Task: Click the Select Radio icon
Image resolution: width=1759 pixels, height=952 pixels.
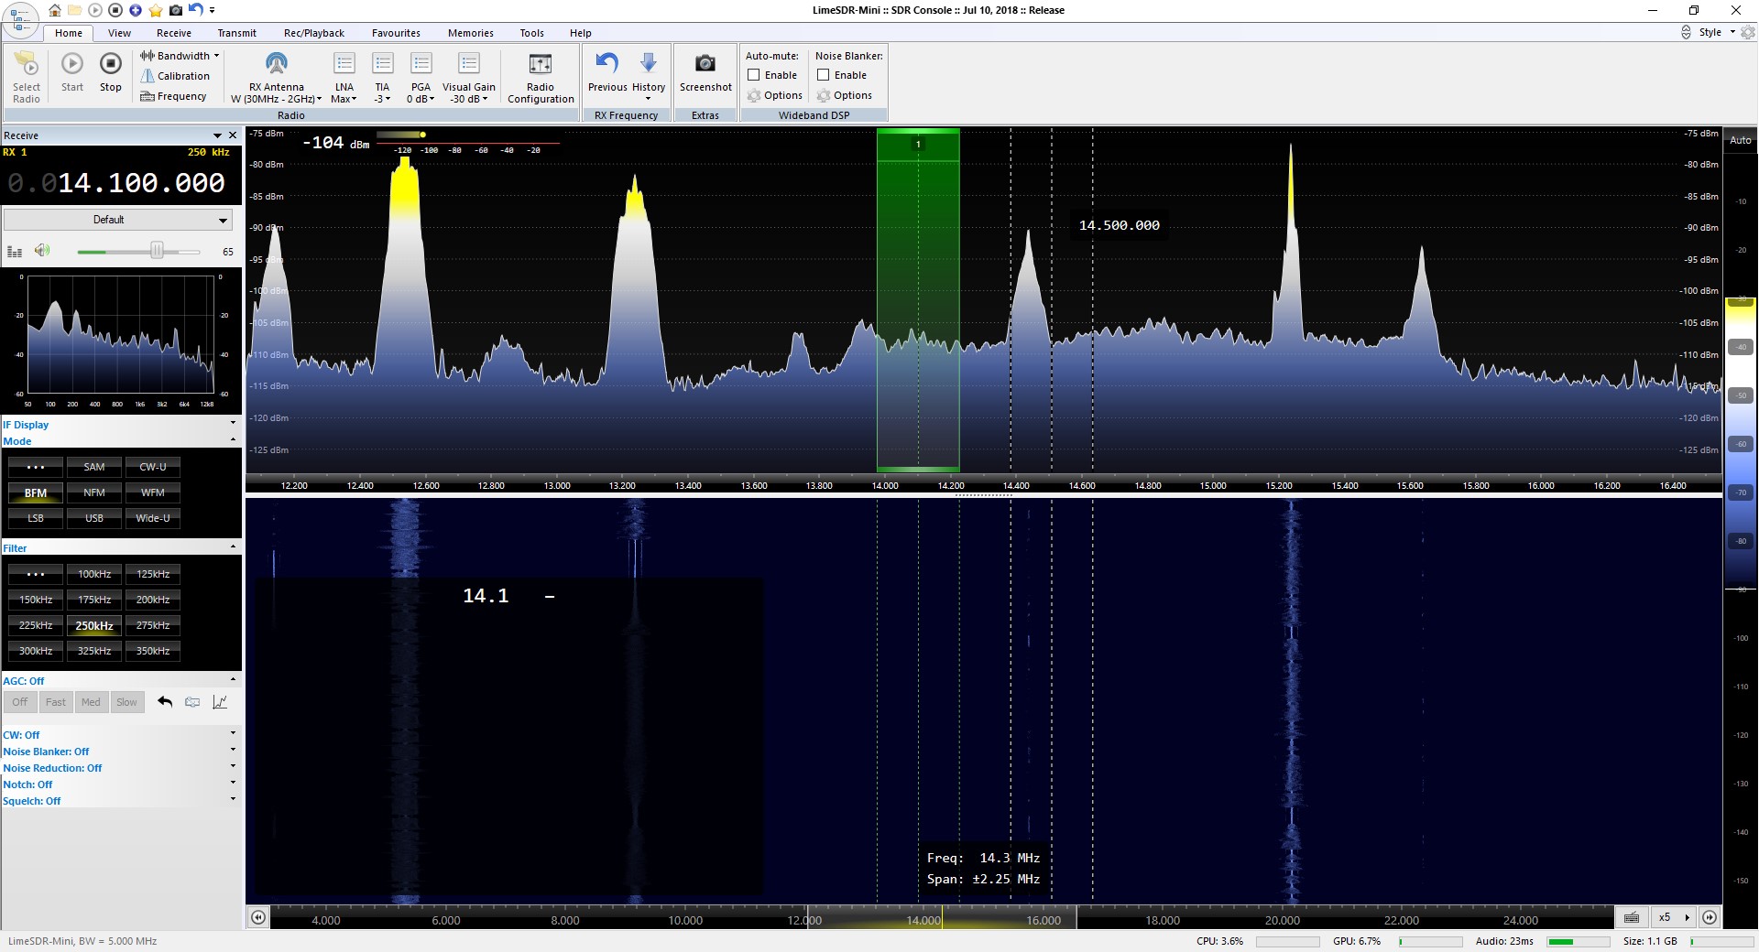Action: (x=27, y=64)
